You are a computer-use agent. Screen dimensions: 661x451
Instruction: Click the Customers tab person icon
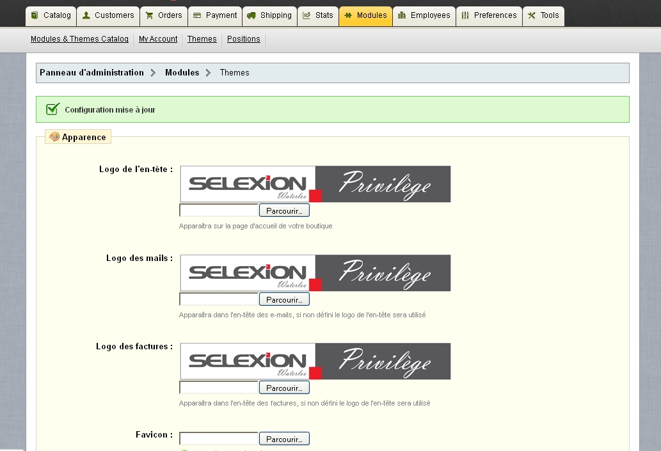(86, 15)
